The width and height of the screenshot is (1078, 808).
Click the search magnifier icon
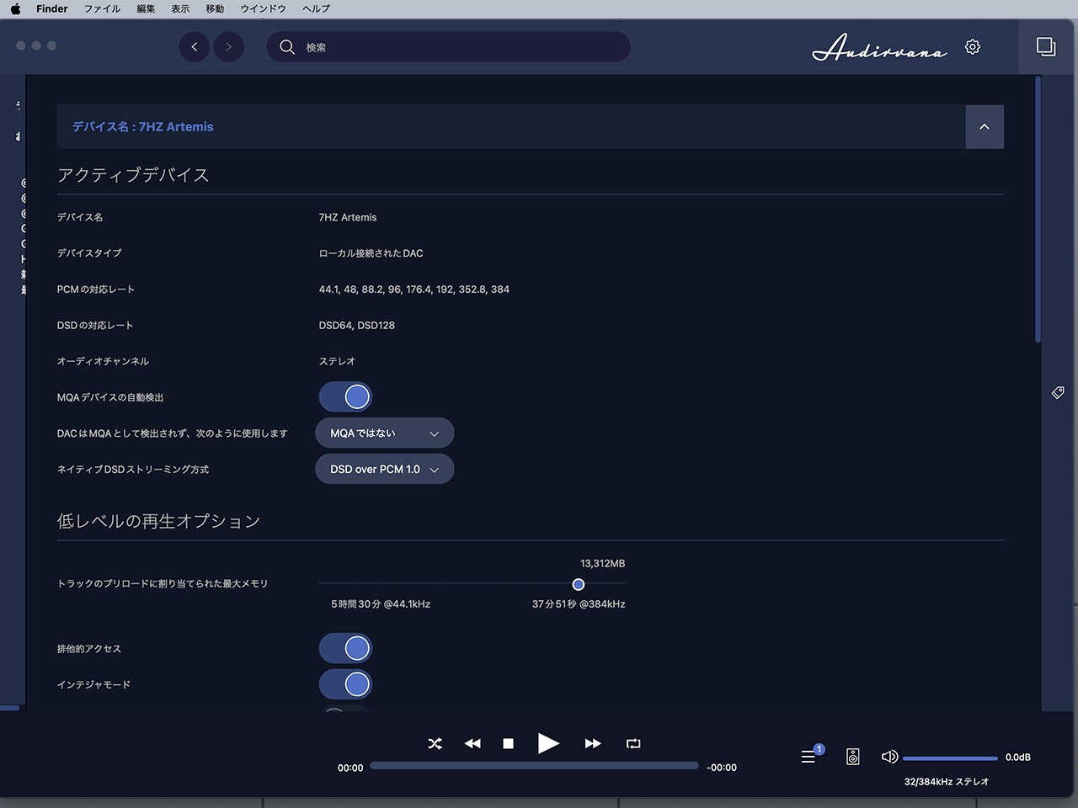(x=287, y=47)
